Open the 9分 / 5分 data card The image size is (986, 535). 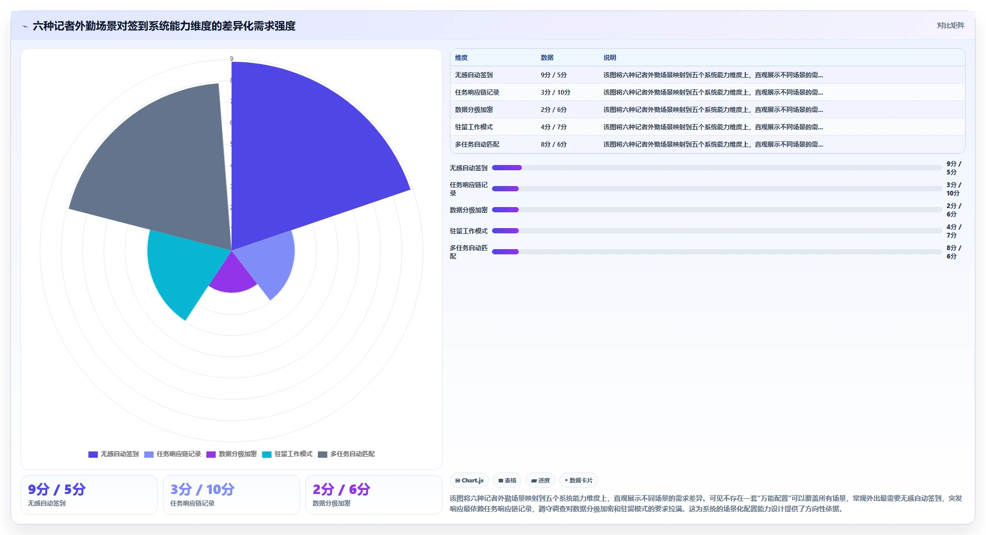click(89, 495)
